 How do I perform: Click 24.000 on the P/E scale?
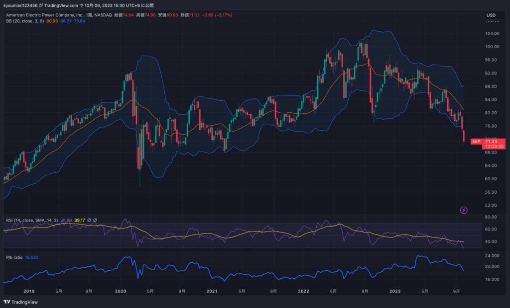pos(492,256)
